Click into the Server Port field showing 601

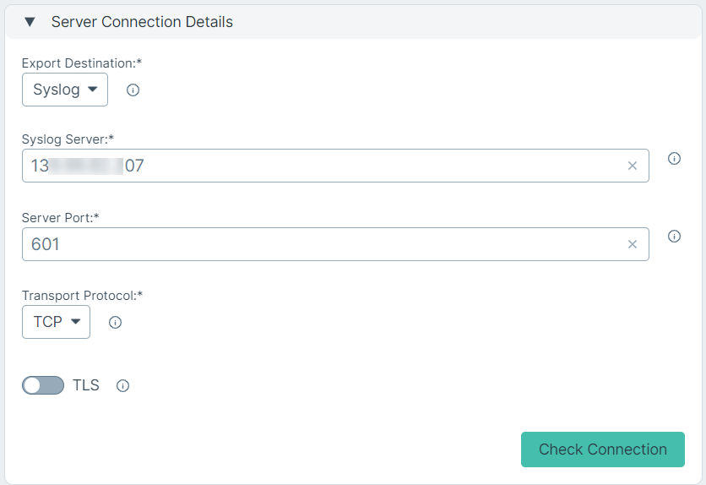click(x=335, y=244)
